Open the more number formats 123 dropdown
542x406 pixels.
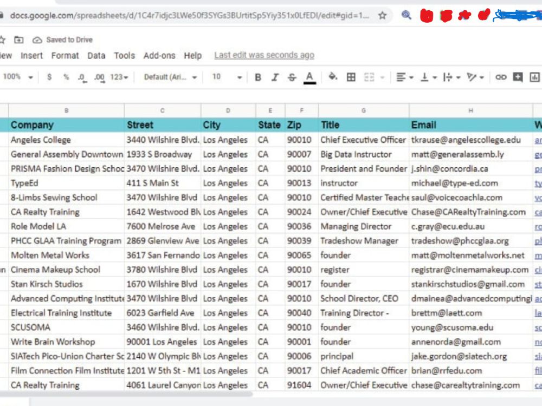point(119,77)
